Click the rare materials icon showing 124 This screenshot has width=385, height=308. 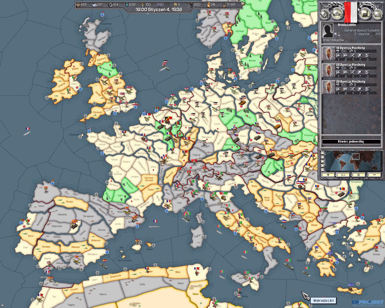coord(110,5)
